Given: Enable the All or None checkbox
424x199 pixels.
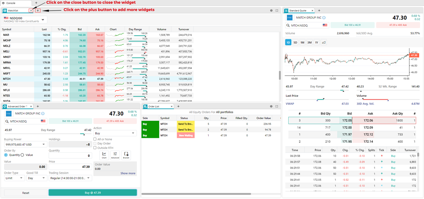Looking at the screenshot, I should point(95,139).
